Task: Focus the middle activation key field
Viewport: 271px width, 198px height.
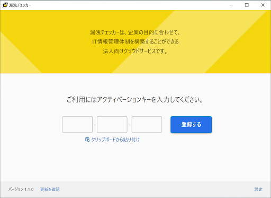Action: pos(112,124)
